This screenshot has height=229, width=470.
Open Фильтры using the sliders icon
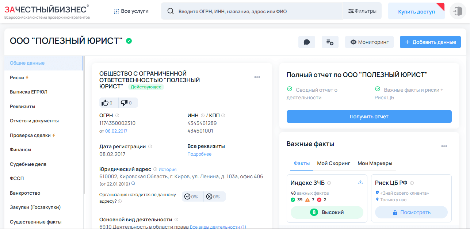362,11
